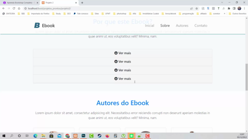Expand the first Ver mais accordion row
The width and height of the screenshot is (248, 139).
tap(122, 53)
